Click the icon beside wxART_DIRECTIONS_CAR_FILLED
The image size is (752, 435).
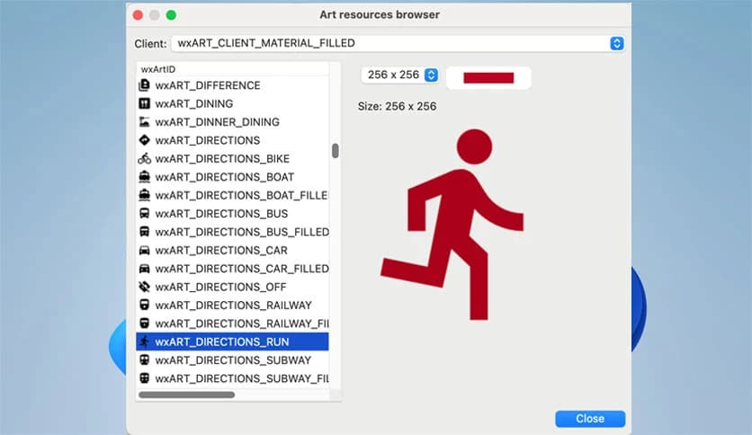click(x=144, y=269)
